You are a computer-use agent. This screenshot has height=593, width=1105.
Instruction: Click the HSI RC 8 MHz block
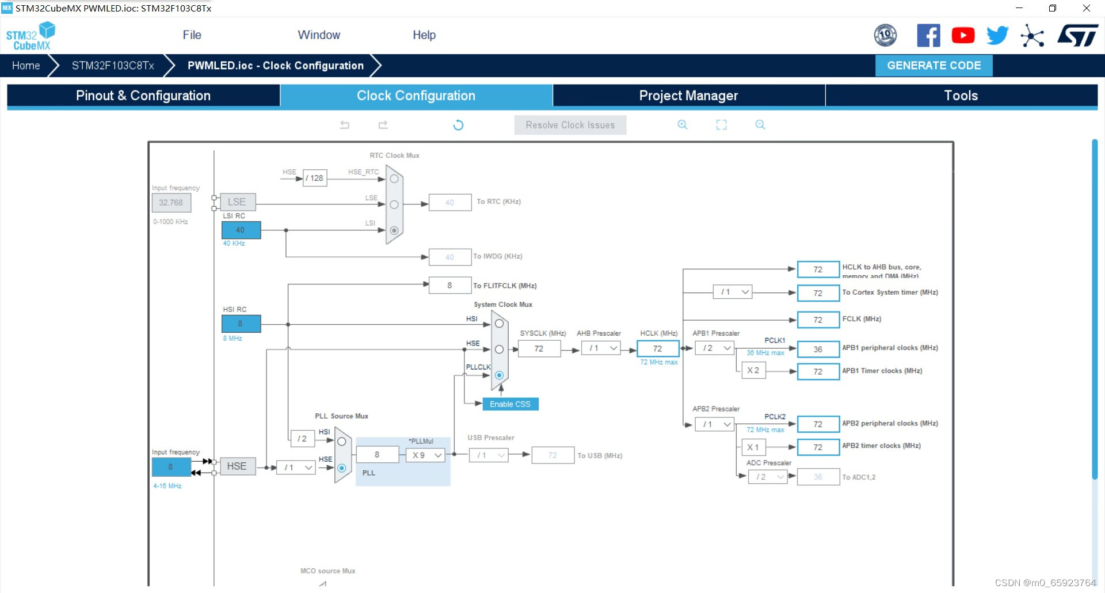click(241, 324)
